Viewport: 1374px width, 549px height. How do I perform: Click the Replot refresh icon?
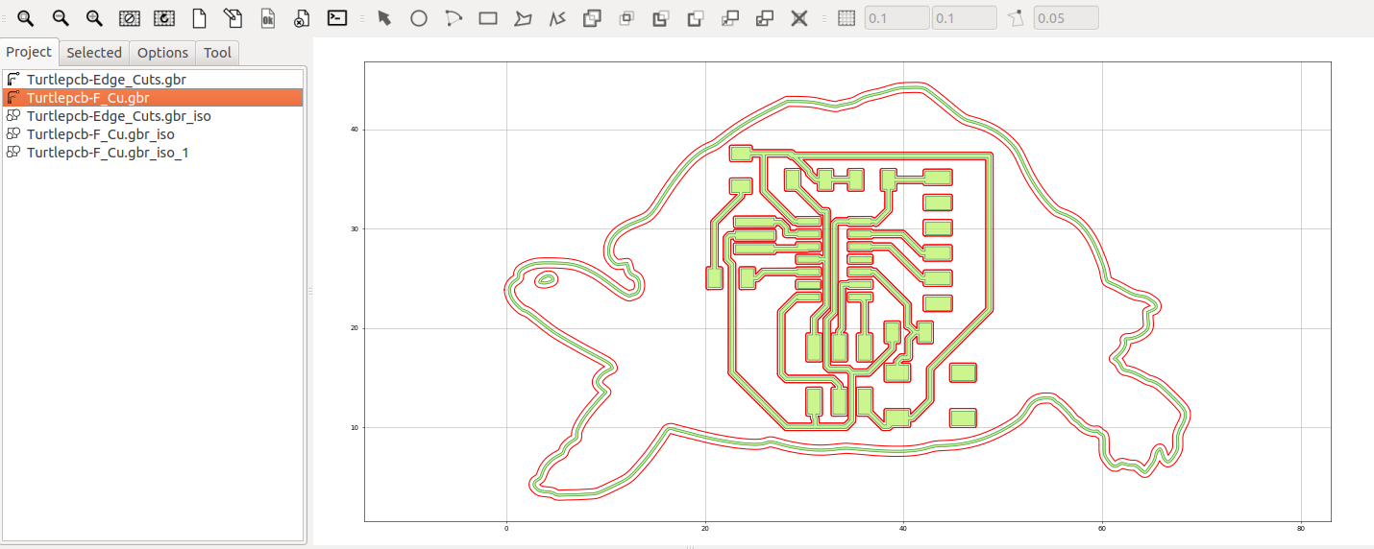[163, 17]
